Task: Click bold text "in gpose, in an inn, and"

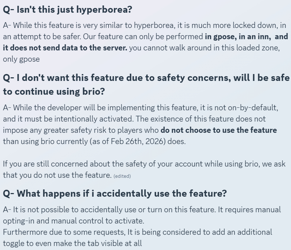Action: coord(246,37)
